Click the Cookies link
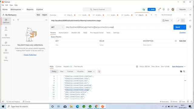The height and width of the screenshot is (109, 194). point(182,33)
